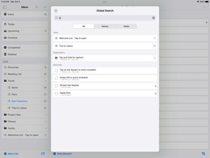This screenshot has width=210, height=158.
Task: Click the Overdue icon
Action: coord(5,38)
